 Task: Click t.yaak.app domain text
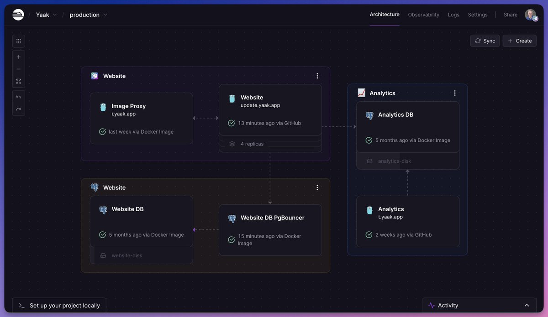point(390,217)
